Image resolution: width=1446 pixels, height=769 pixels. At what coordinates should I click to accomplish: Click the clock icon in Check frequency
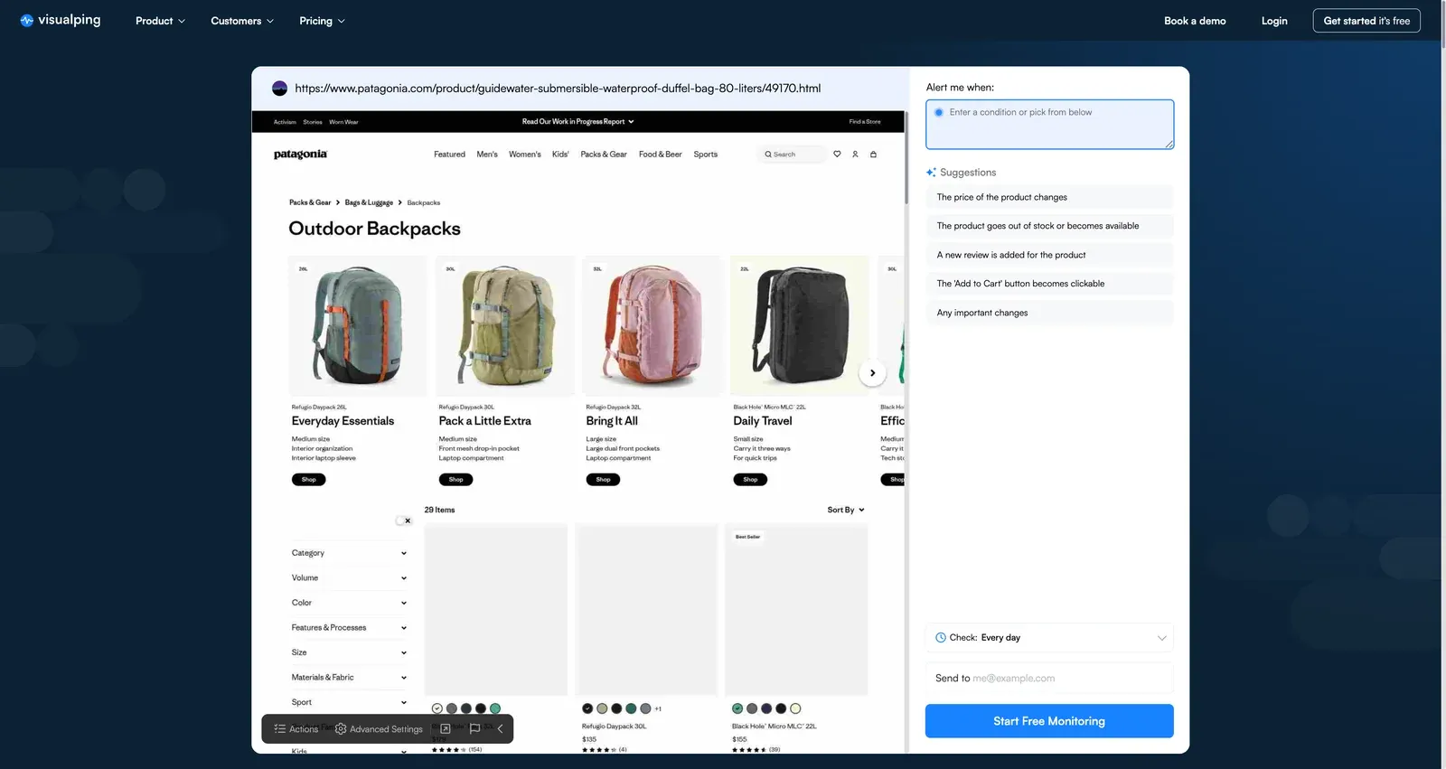[941, 638]
